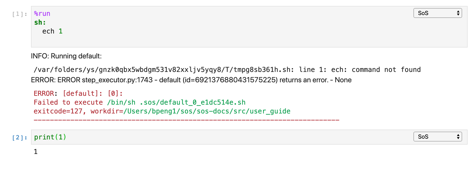This screenshot has height=175, width=471.
Task: Click the Failed to execute shell script path
Action: click(139, 102)
